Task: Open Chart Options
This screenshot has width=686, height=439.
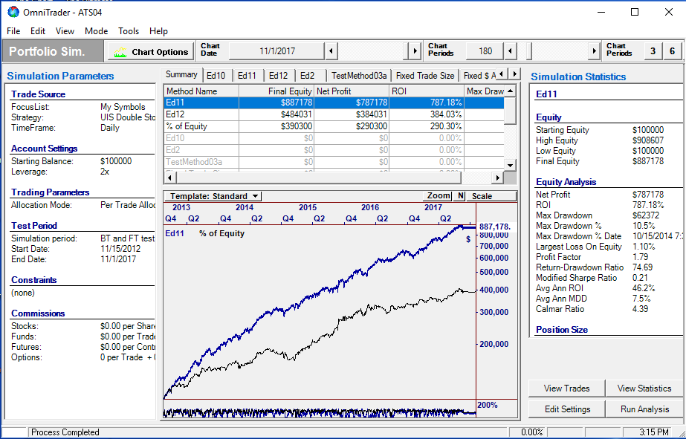Action: (x=151, y=51)
